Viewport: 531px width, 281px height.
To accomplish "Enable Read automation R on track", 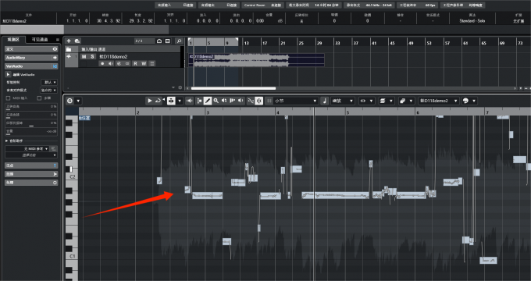I will click(x=135, y=64).
